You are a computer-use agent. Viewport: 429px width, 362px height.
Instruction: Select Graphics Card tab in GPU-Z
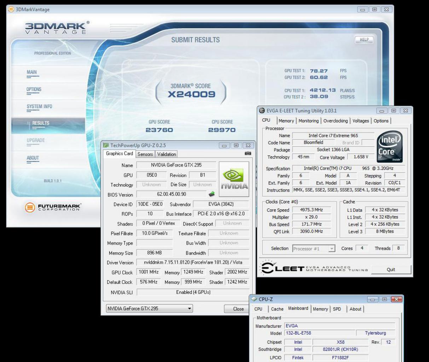(x=120, y=153)
